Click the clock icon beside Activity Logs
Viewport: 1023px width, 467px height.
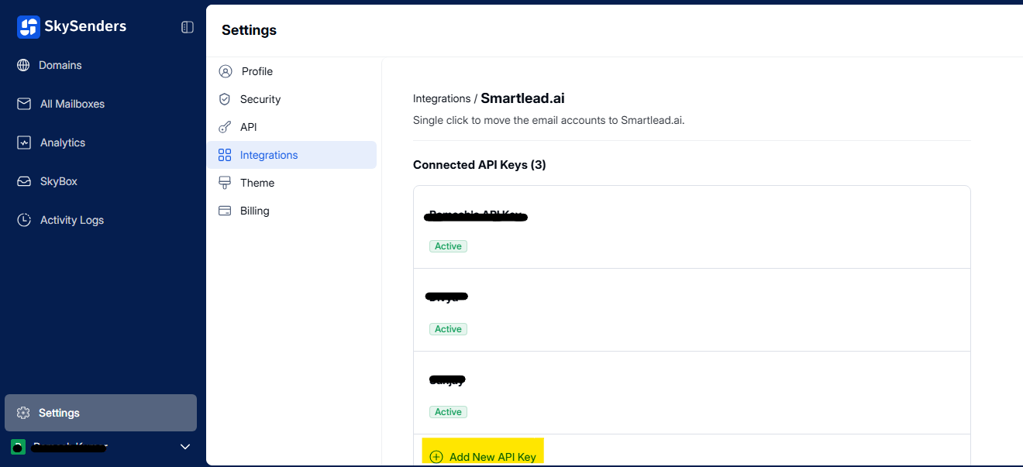pyautogui.click(x=24, y=220)
